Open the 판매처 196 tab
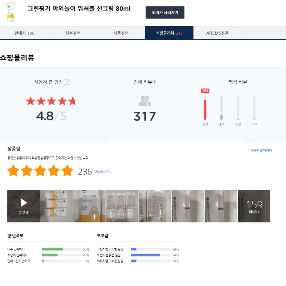The width and height of the screenshot is (286, 286). 24,33
